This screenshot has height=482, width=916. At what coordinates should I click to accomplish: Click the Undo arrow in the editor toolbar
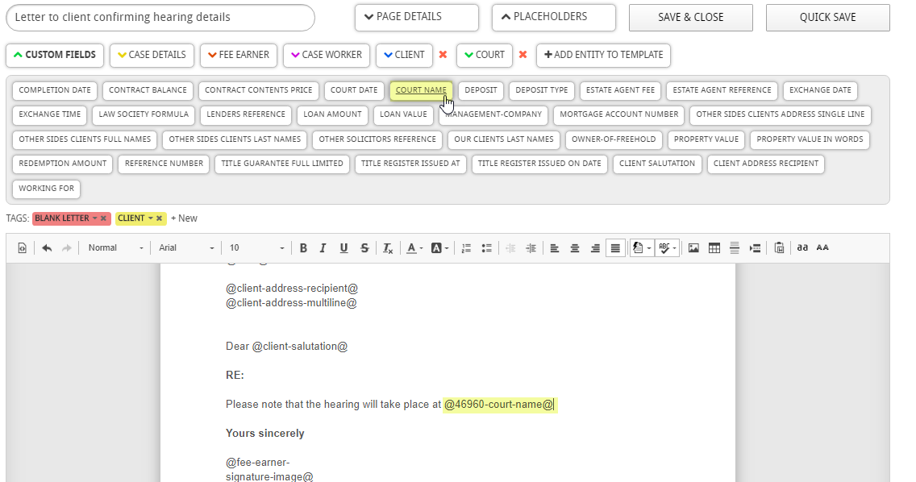coord(46,247)
